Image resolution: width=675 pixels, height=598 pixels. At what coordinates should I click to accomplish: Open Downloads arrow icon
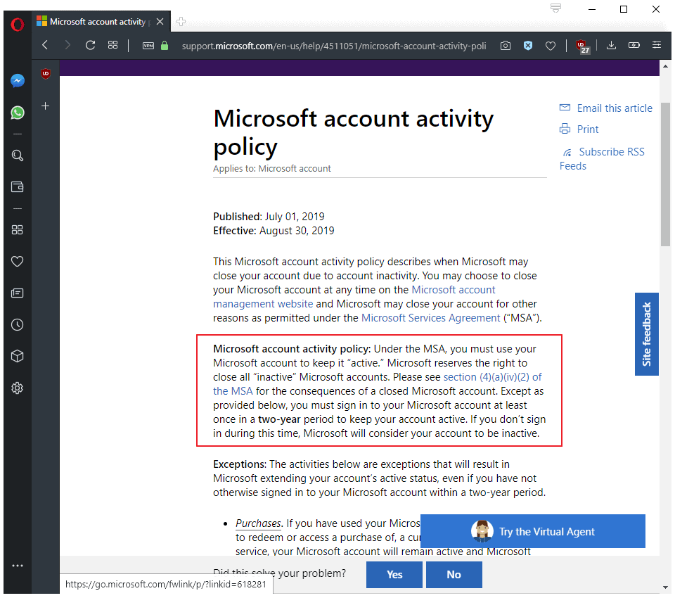click(611, 45)
